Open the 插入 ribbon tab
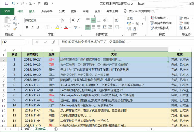 click(x=32, y=11)
